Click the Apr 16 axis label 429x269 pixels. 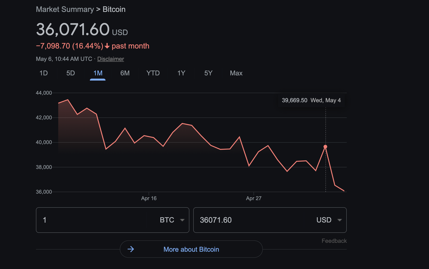coord(149,198)
